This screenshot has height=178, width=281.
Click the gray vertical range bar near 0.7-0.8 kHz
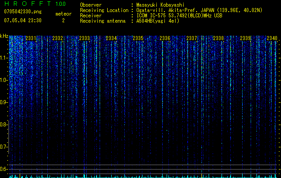point(8,137)
